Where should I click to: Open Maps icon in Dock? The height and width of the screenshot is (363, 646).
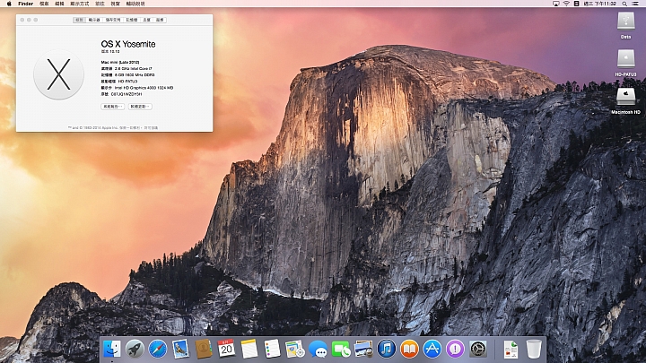click(x=295, y=349)
